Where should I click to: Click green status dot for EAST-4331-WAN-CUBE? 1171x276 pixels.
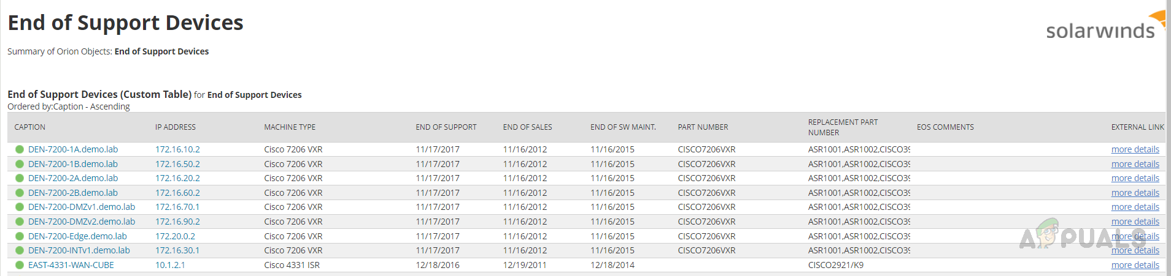pyautogui.click(x=20, y=265)
